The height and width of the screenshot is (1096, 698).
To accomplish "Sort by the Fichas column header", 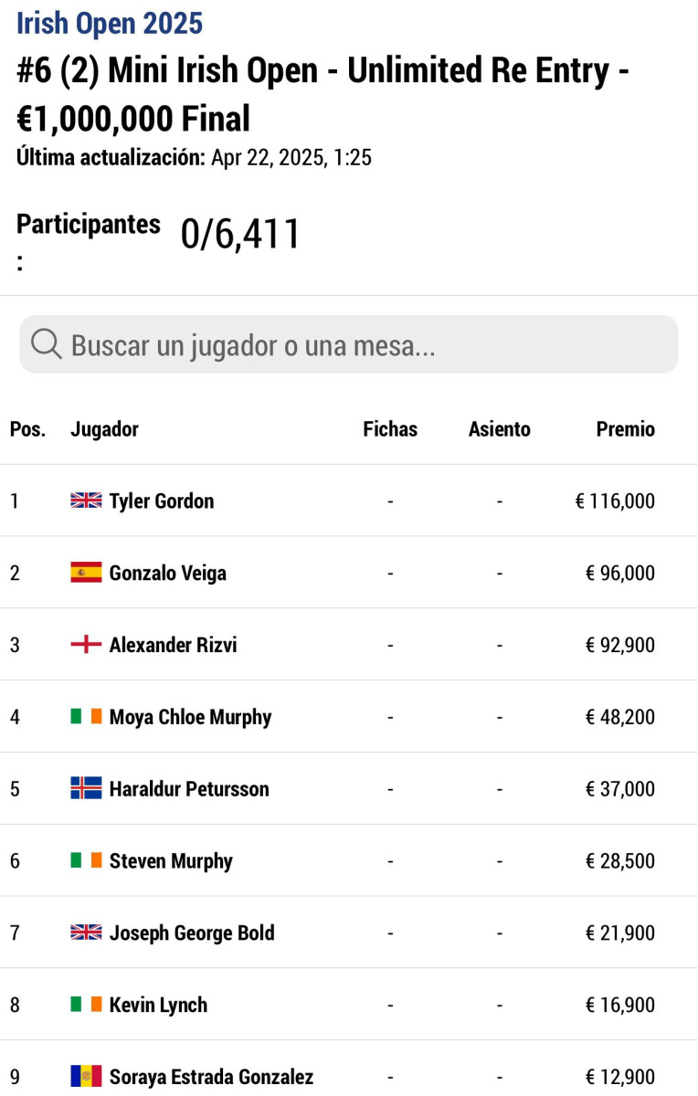I will pos(390,429).
